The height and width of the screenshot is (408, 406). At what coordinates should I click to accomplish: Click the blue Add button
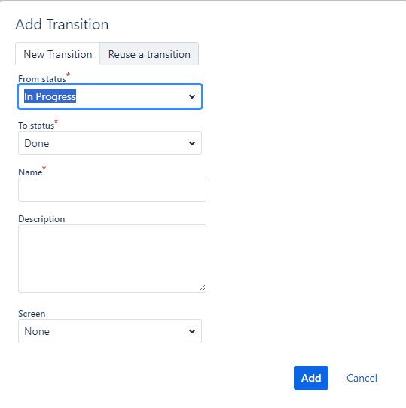311,378
